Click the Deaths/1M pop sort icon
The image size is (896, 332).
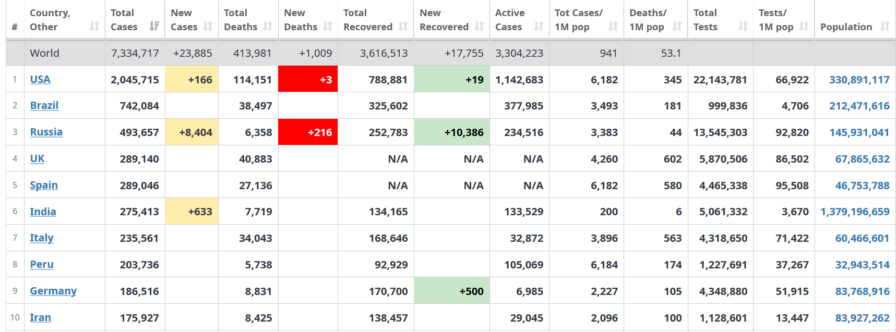pyautogui.click(x=677, y=26)
